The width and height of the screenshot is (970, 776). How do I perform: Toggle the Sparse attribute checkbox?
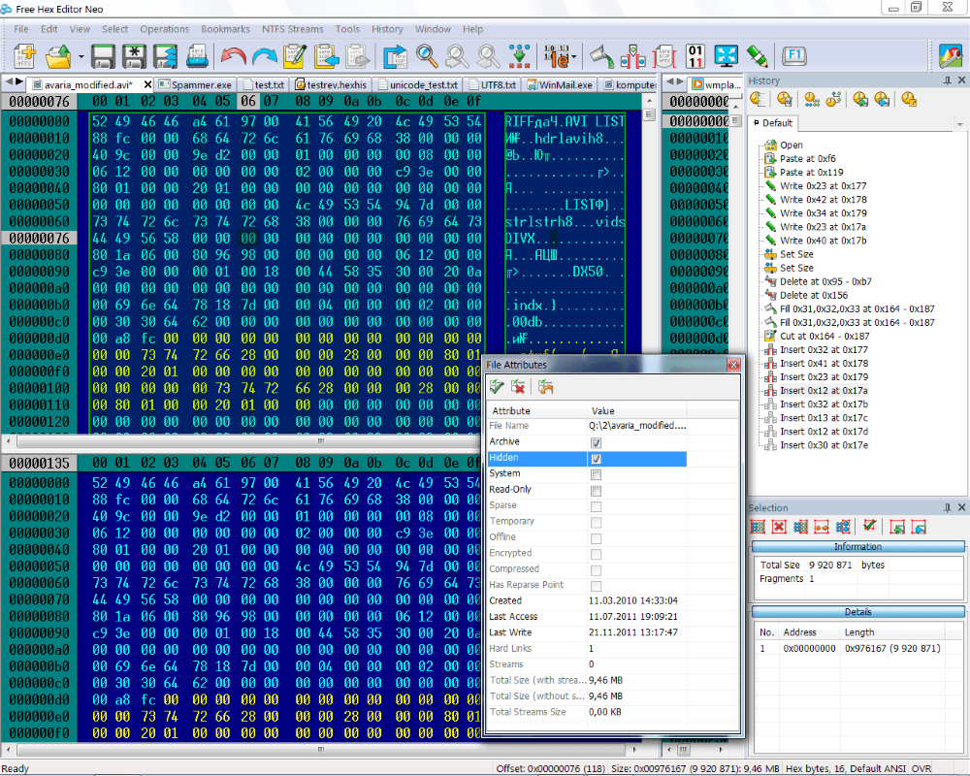[x=596, y=506]
